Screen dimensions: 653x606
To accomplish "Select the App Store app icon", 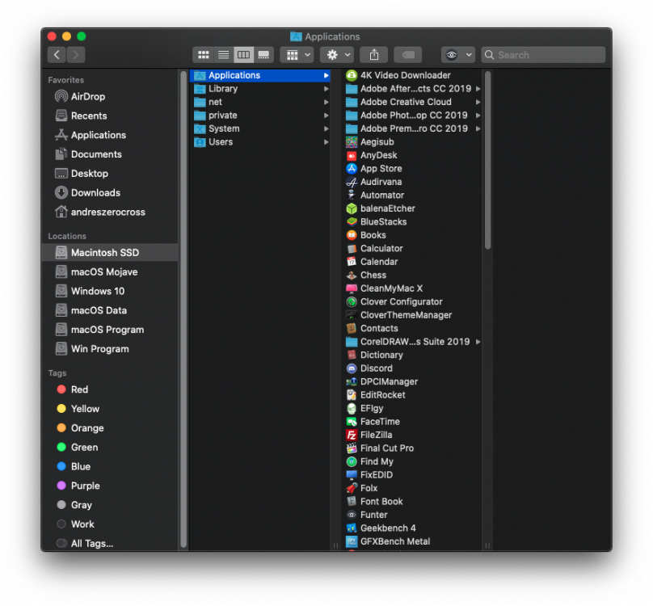I will coord(352,169).
